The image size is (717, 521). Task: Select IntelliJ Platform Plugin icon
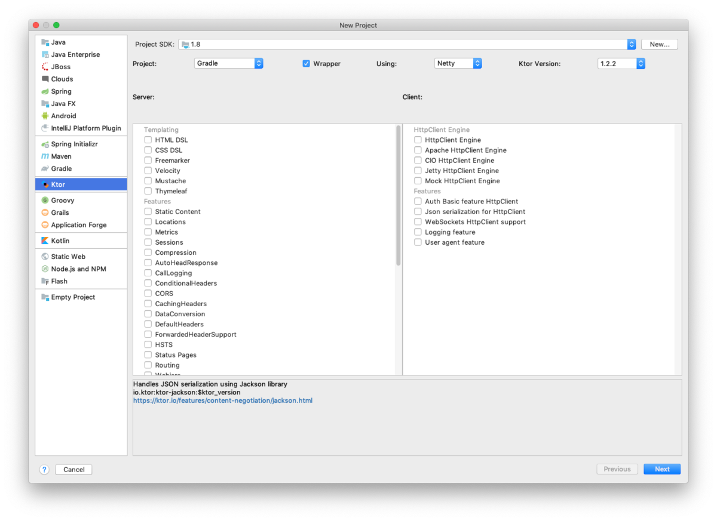[45, 128]
